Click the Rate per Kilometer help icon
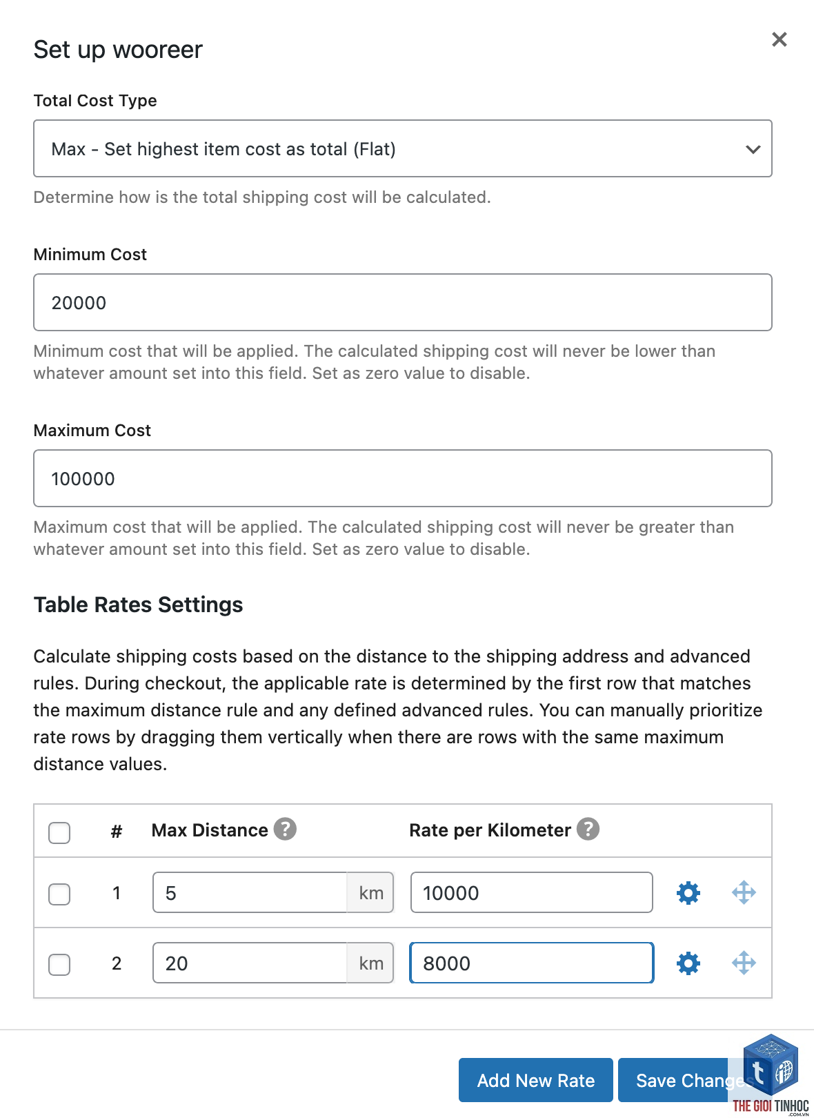This screenshot has height=1118, width=814. [x=588, y=829]
